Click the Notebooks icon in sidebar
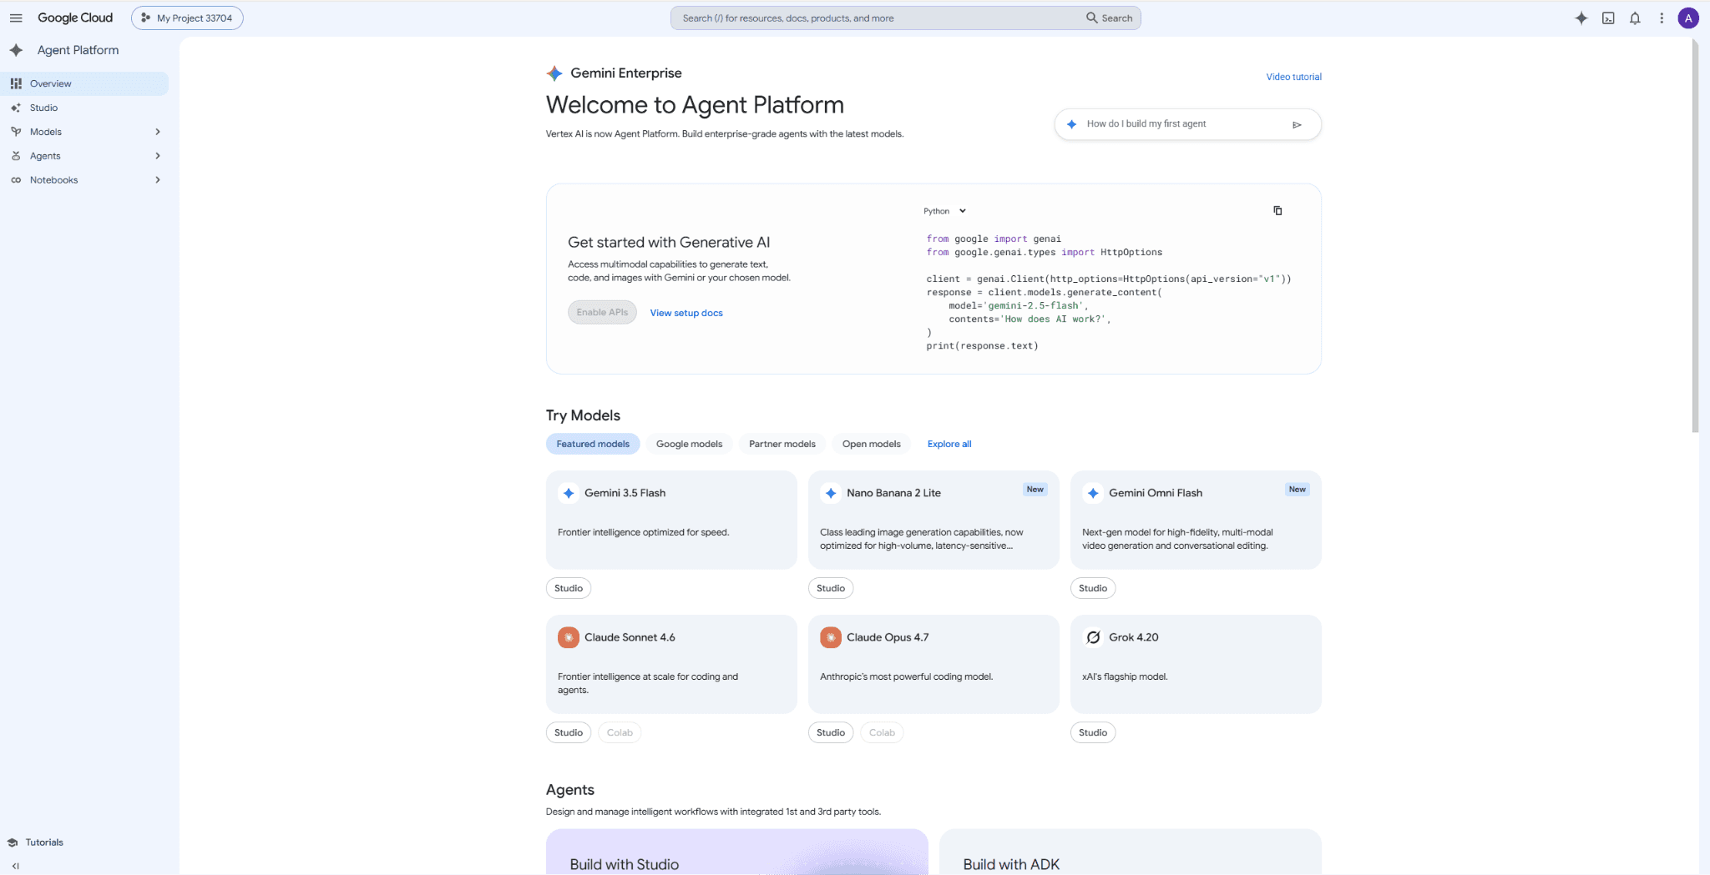Viewport: 1710px width, 875px height. [x=16, y=180]
